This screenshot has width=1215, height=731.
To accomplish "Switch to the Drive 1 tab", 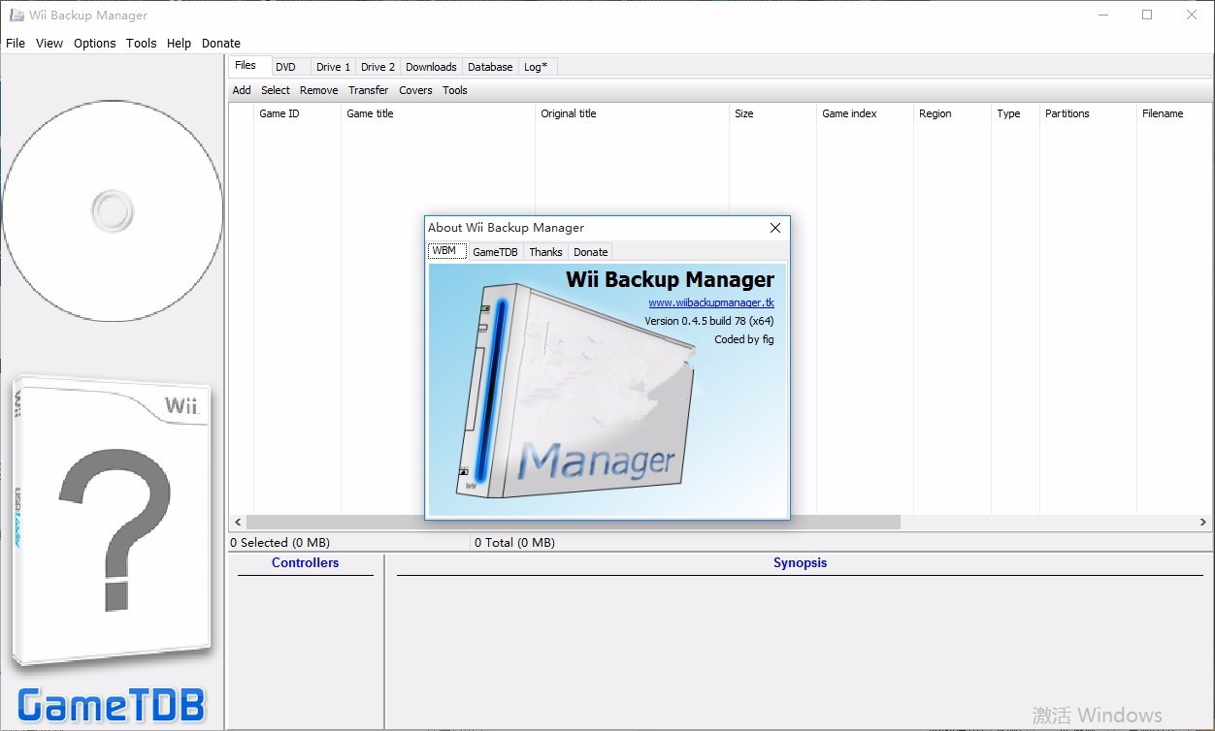I will pyautogui.click(x=333, y=67).
